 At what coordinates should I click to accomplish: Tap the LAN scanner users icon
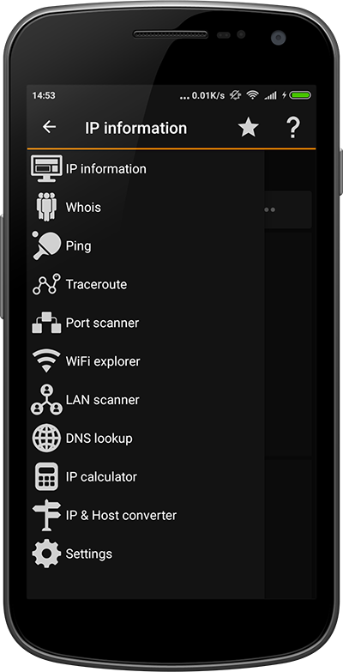coord(46,399)
